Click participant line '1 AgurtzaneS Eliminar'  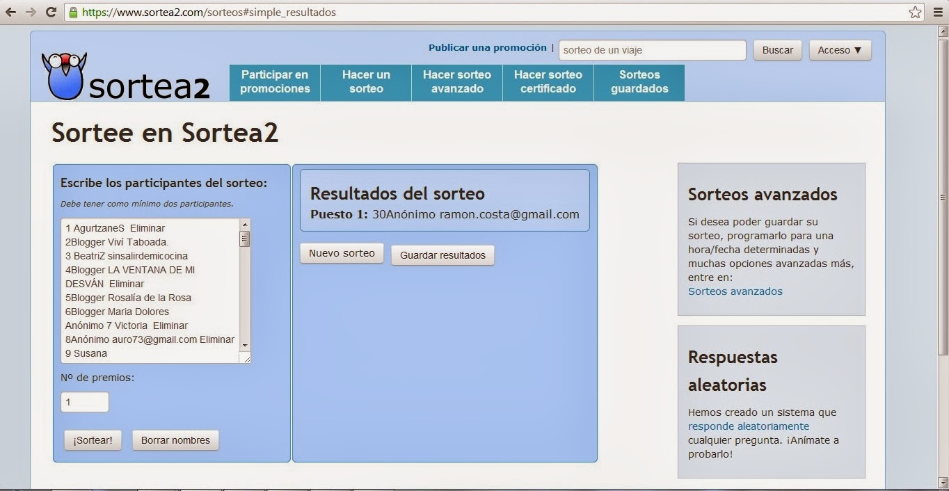[x=115, y=228]
